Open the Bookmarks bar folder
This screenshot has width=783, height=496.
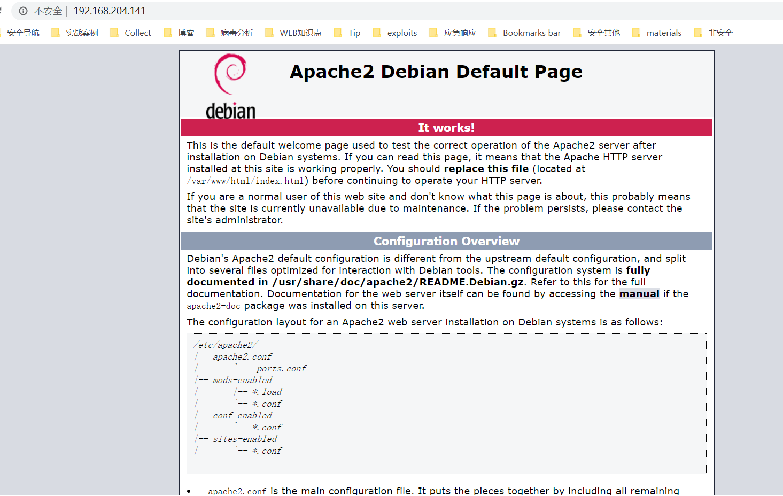(x=525, y=33)
